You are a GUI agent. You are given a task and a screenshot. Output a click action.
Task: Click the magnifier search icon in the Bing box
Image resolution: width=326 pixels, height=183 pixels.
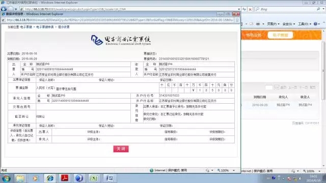coord(318,9)
